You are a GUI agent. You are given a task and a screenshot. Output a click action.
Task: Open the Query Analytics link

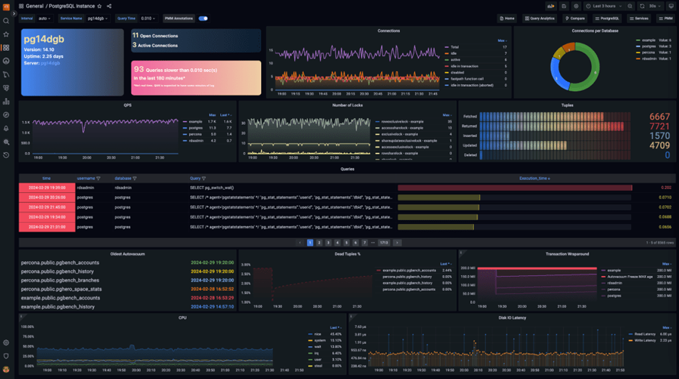pyautogui.click(x=539, y=18)
